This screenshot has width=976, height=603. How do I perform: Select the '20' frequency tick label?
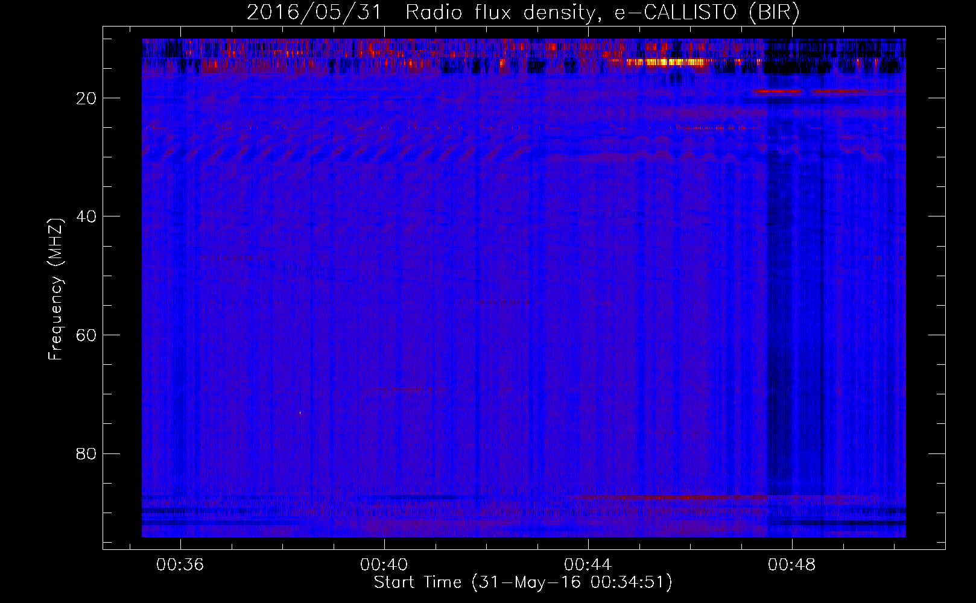[x=86, y=98]
